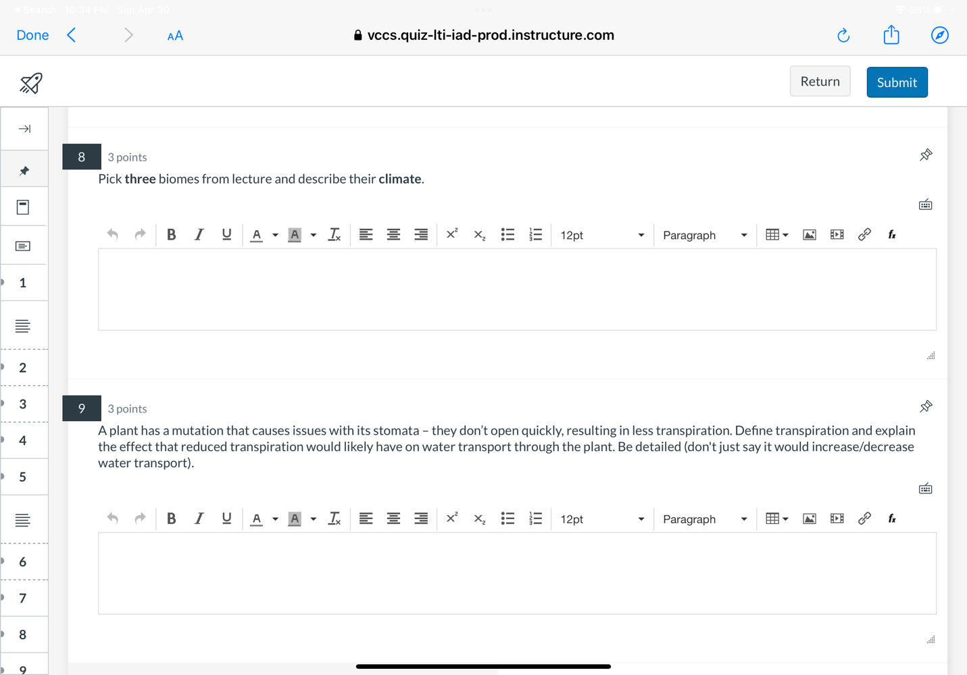967x675 pixels.
Task: Pin question 9 with the pushpin
Action: (x=926, y=407)
